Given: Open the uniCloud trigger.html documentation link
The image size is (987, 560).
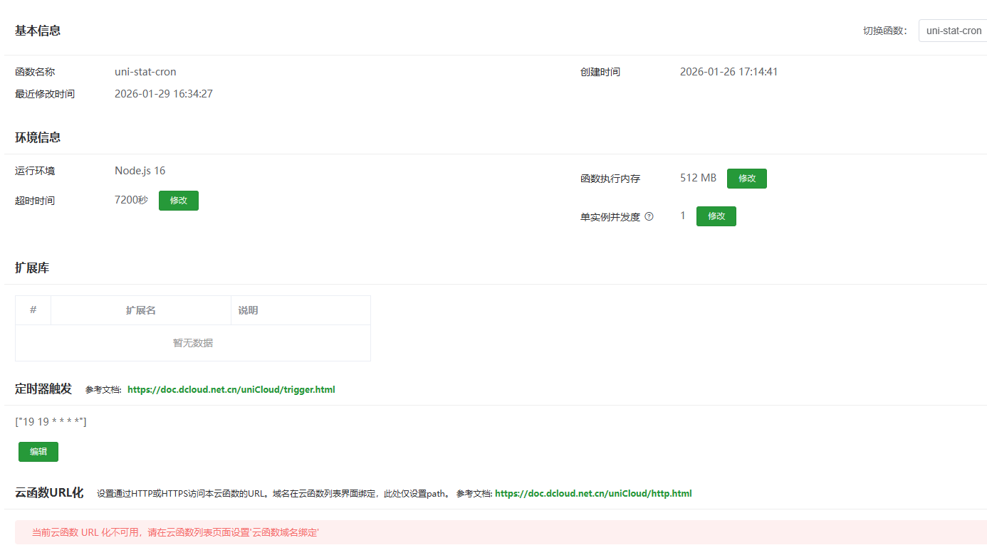Looking at the screenshot, I should click(231, 390).
